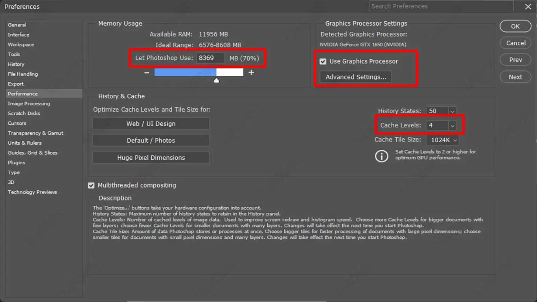Select the General preferences category
This screenshot has width=537, height=302.
pyautogui.click(x=17, y=25)
